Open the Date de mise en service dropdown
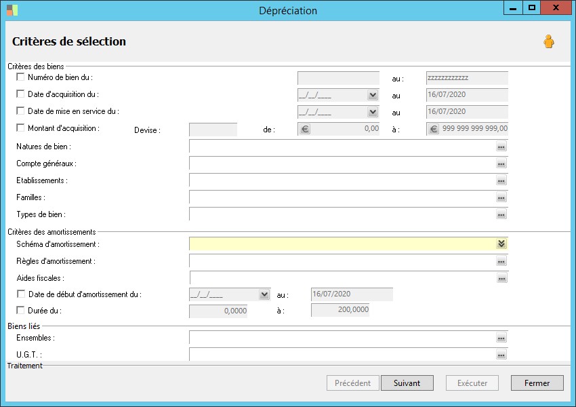 373,112
